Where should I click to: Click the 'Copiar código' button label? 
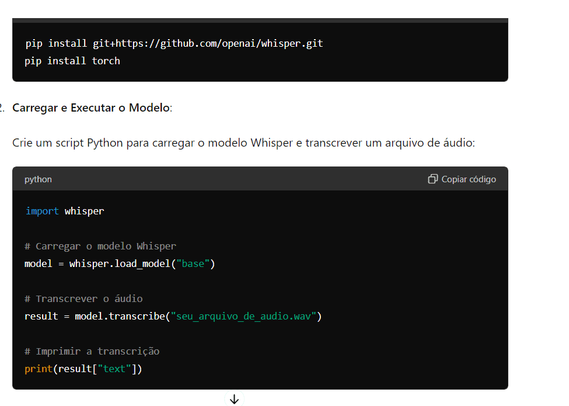click(x=469, y=179)
